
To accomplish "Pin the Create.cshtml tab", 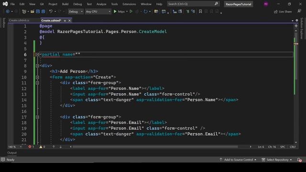I will (65, 21).
